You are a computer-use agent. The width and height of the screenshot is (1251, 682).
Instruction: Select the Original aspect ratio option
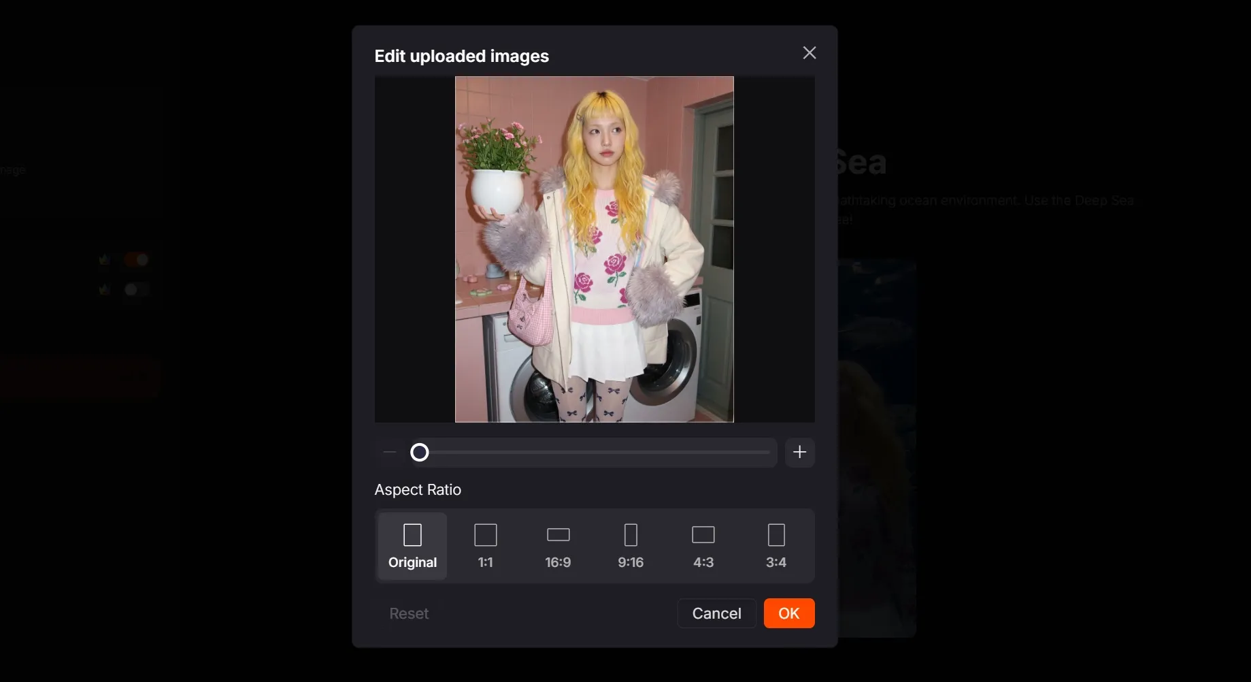pyautogui.click(x=412, y=546)
